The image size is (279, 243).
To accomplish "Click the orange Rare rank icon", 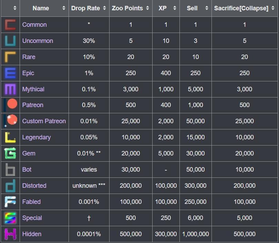I will [x=10, y=57].
